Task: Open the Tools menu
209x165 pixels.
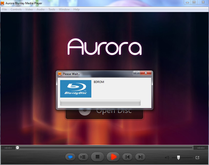Action: pos(52,9)
